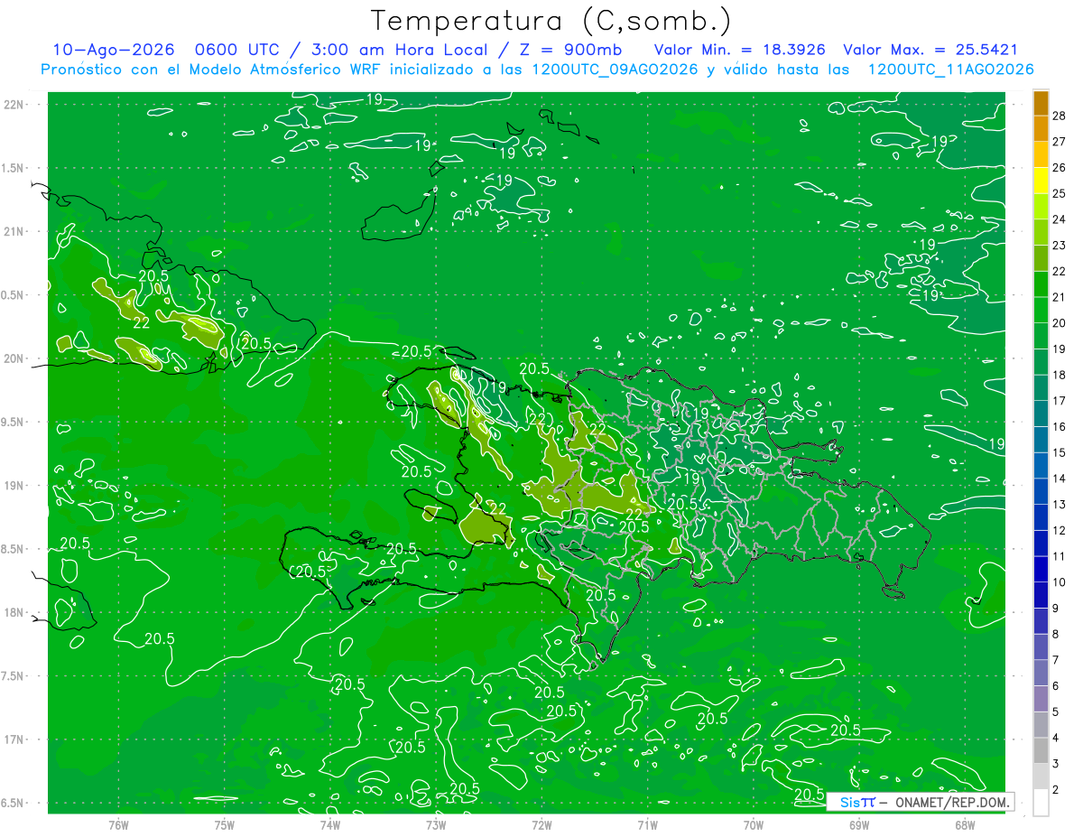Click 'Valor Min. = 18.3926' value

[x=740, y=50]
